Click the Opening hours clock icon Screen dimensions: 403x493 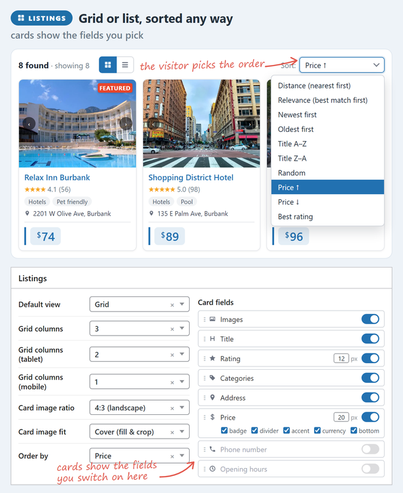pos(213,469)
